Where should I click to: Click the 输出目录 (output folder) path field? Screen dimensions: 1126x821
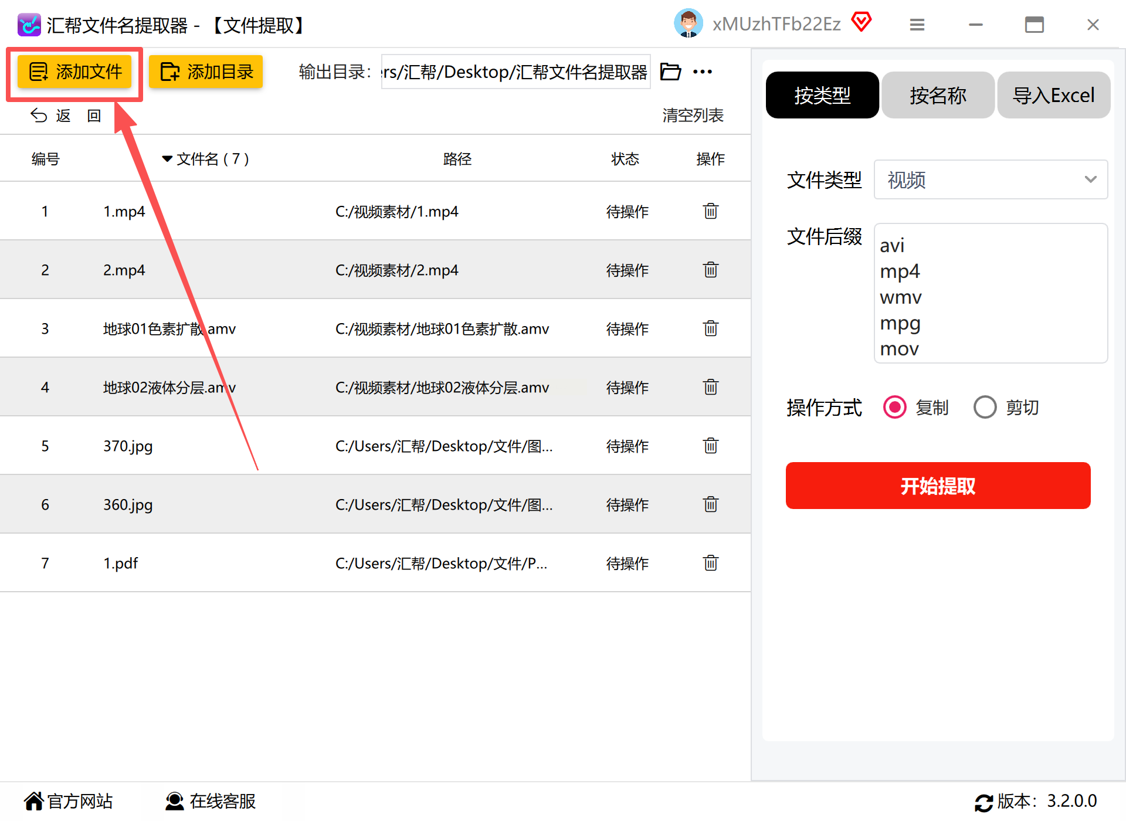515,72
